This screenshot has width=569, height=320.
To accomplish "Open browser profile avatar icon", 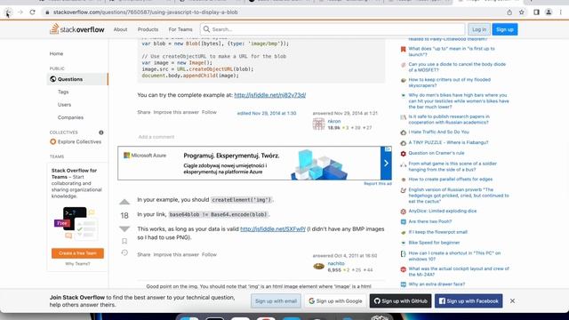I will [549, 12].
